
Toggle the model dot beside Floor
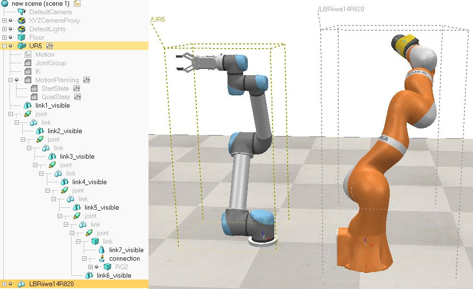pyautogui.click(x=10, y=37)
